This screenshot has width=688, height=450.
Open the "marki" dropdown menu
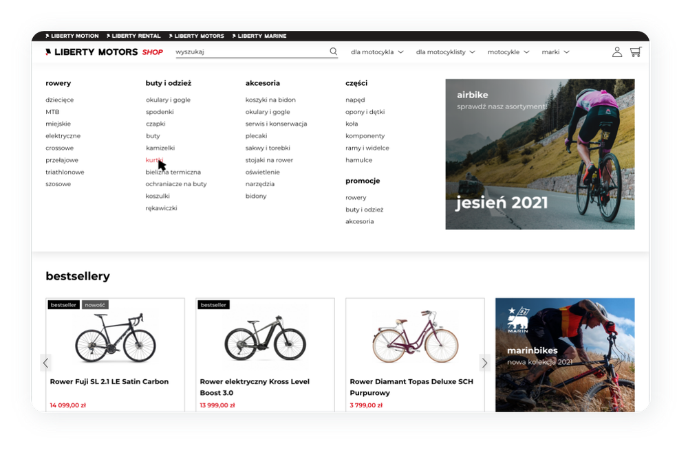click(555, 52)
